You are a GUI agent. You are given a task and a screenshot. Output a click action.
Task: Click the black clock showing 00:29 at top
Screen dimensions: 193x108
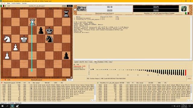[156, 7]
